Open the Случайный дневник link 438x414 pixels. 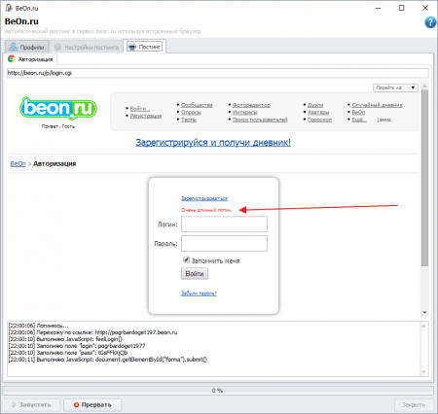(378, 105)
